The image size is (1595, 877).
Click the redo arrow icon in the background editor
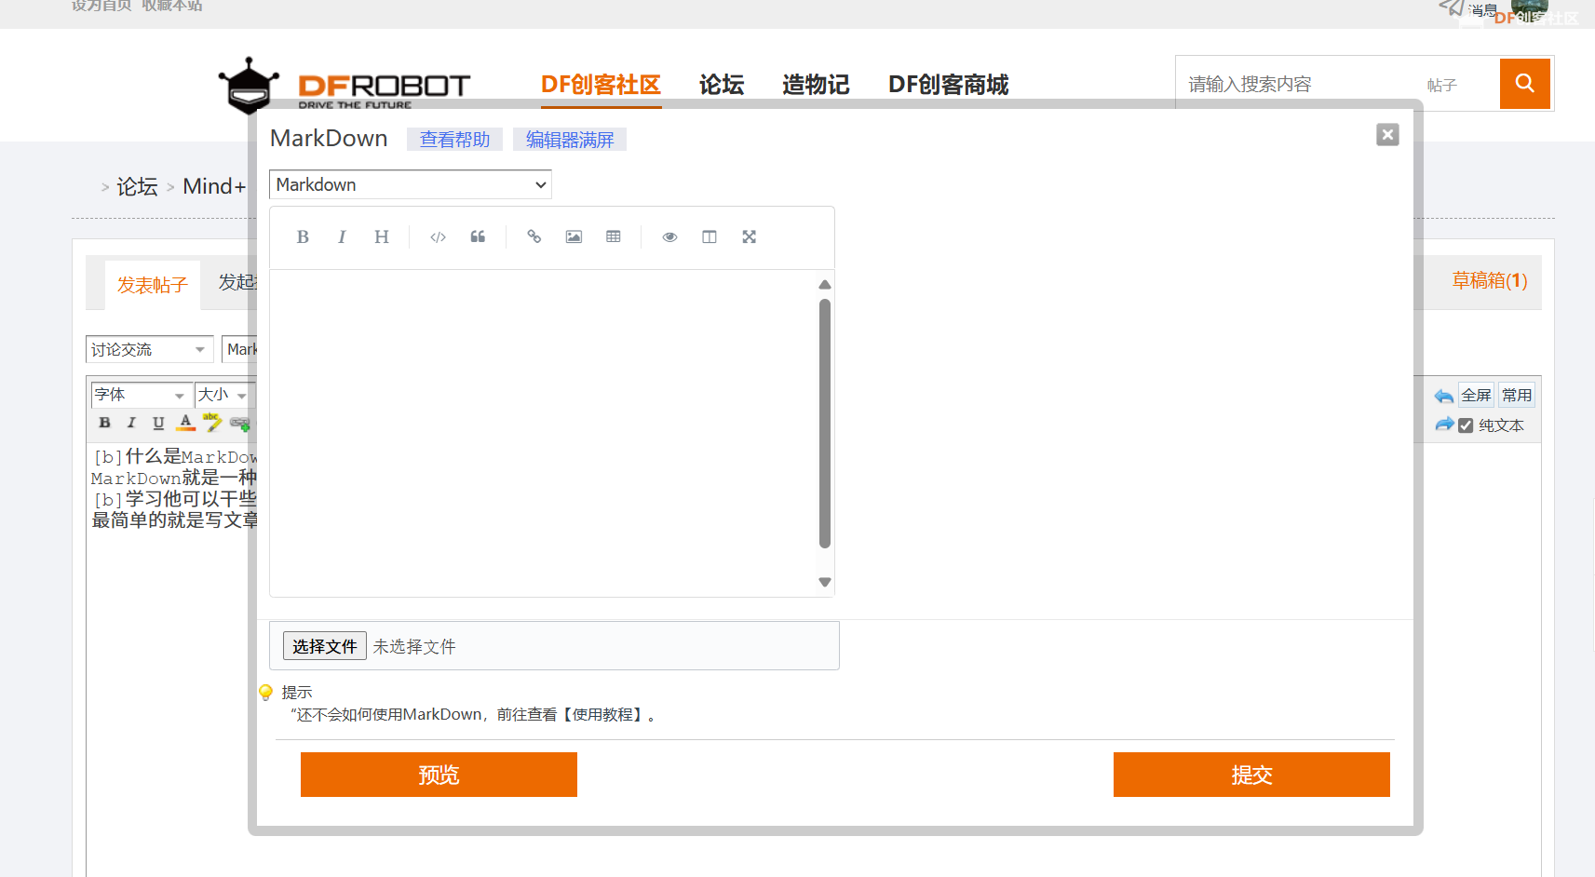click(1444, 425)
